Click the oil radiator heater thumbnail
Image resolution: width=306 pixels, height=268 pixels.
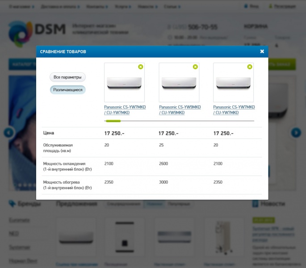224,237
